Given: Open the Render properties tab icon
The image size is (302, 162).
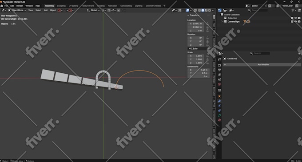Looking at the screenshot, I should tap(219, 65).
